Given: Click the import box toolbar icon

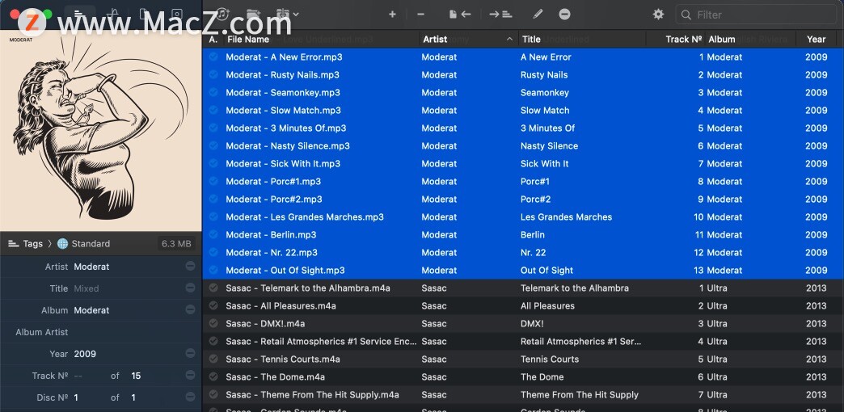Looking at the screenshot, I should [x=283, y=14].
